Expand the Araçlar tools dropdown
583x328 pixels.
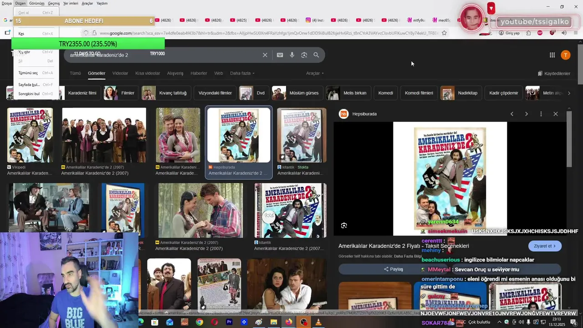[315, 73]
